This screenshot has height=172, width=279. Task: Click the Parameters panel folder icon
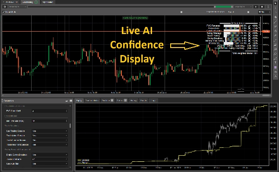[x=66, y=101]
